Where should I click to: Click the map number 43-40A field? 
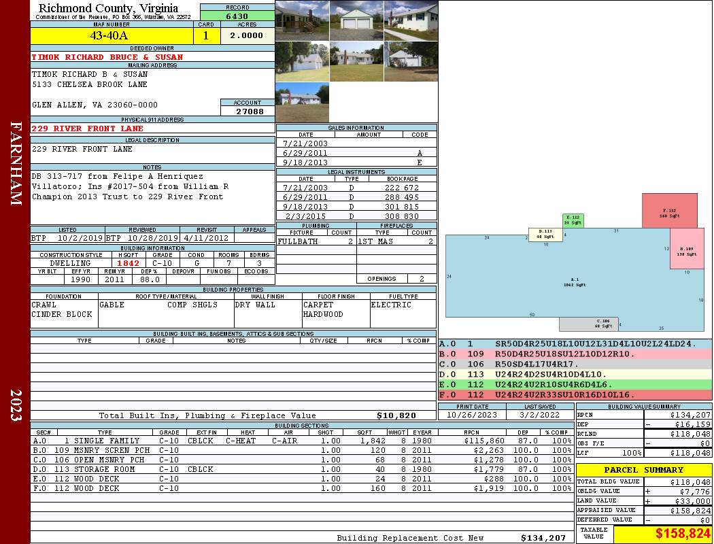click(x=112, y=35)
